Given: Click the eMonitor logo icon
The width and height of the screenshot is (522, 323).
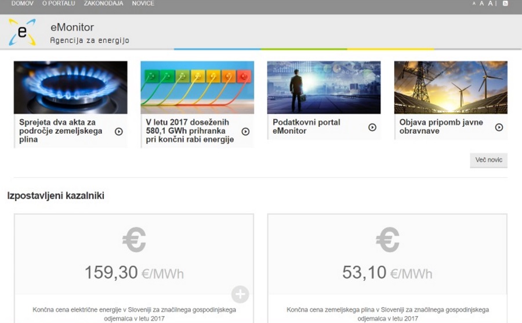Looking at the screenshot, I should 22,32.
